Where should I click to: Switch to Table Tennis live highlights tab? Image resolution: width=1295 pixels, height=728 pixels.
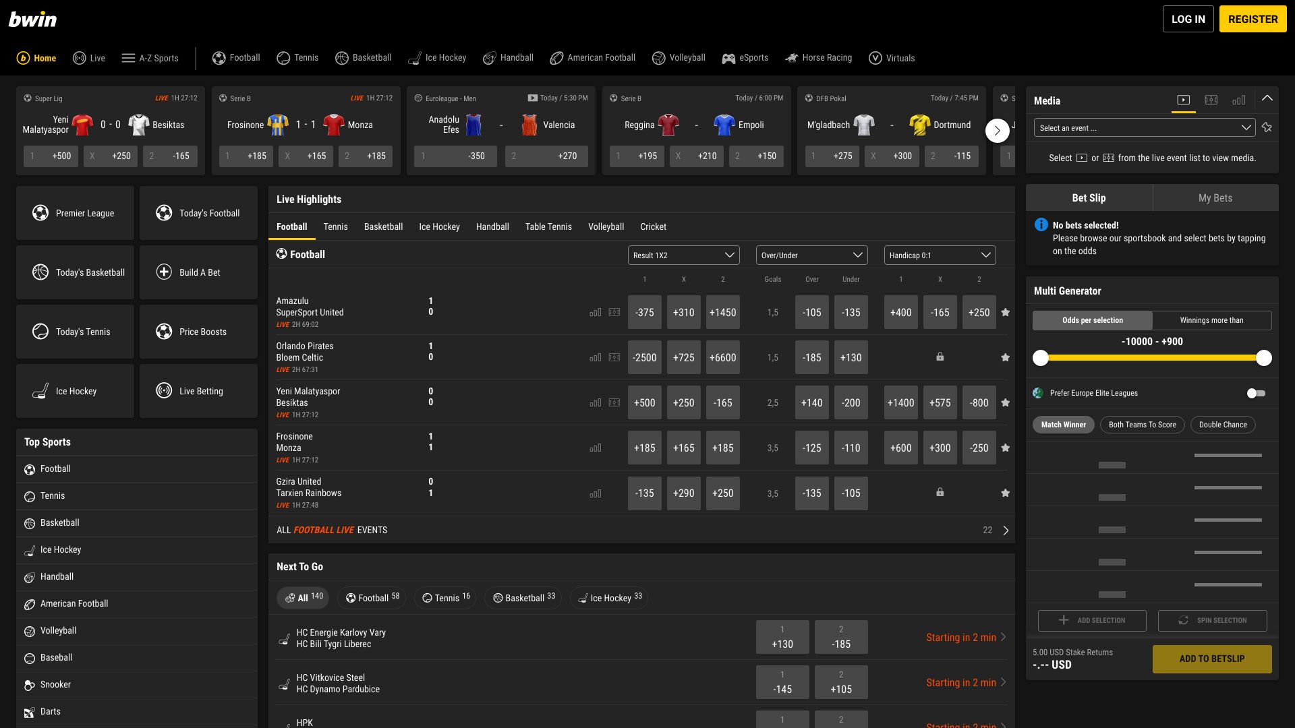click(548, 226)
